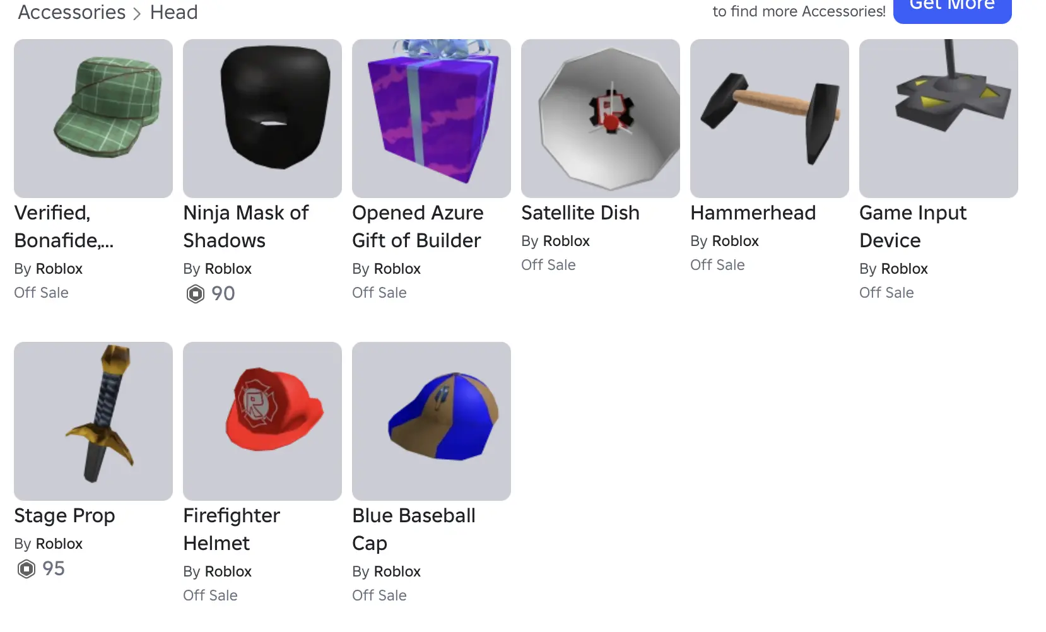
Task: Go to Accessories in the breadcrumb
Action: coord(72,12)
